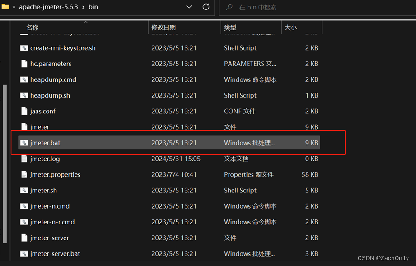
Task: Select jmeter.log file name
Action: [45, 159]
